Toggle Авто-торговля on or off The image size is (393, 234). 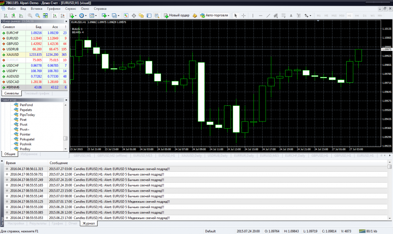click(x=213, y=15)
